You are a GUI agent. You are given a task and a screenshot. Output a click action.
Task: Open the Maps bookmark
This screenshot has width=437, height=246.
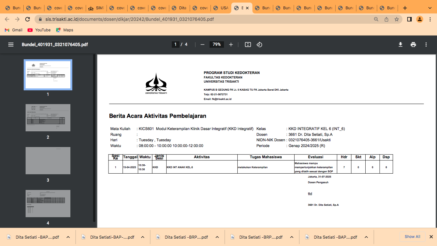tap(65, 30)
